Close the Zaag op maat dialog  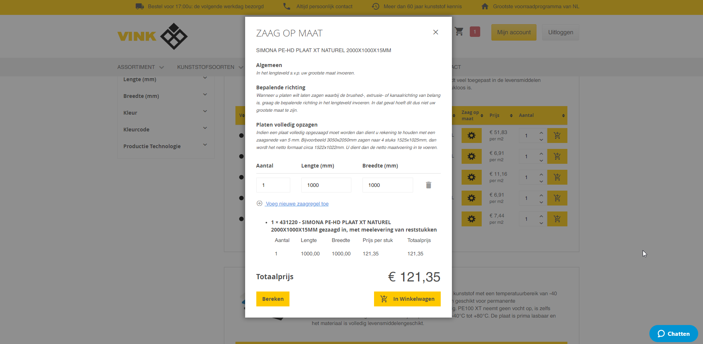(436, 32)
